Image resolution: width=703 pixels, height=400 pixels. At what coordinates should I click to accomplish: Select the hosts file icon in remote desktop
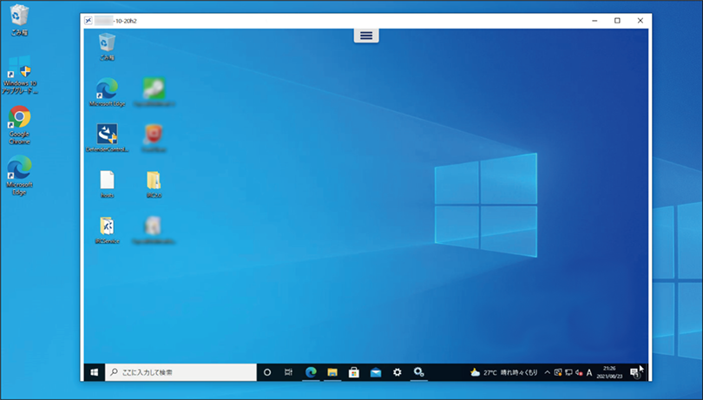pyautogui.click(x=107, y=184)
